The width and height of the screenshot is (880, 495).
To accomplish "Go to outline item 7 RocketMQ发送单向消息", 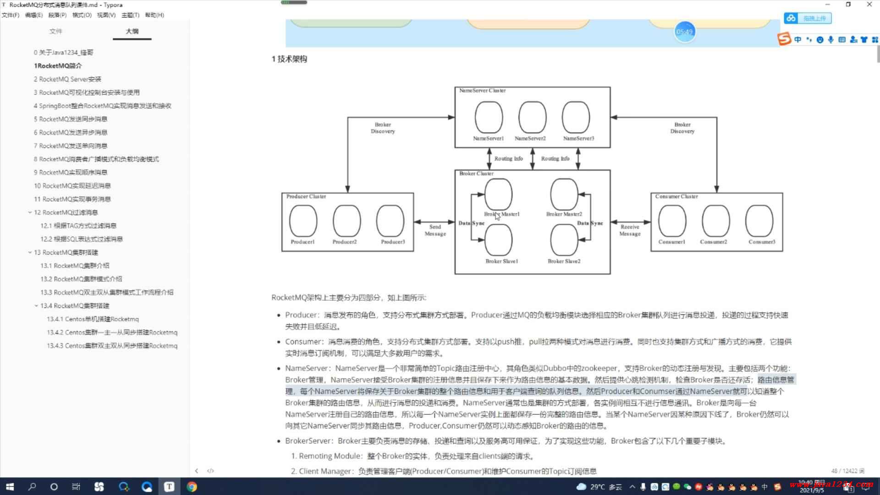I will [x=71, y=145].
